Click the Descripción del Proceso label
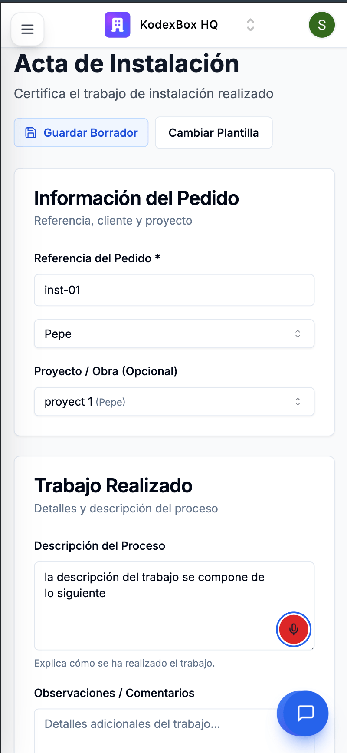 [99, 546]
